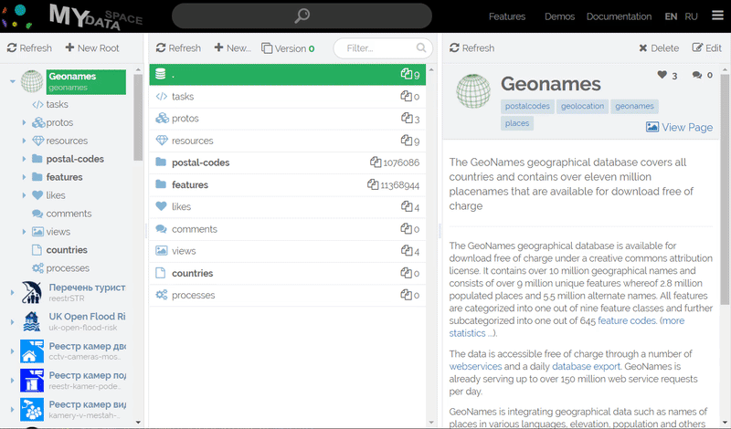731x429 pixels.
Task: Click the countries file icon in tree
Action: [x=37, y=250]
